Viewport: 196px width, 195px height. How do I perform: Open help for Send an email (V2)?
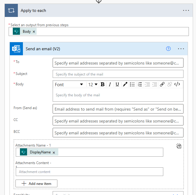coord(168,49)
